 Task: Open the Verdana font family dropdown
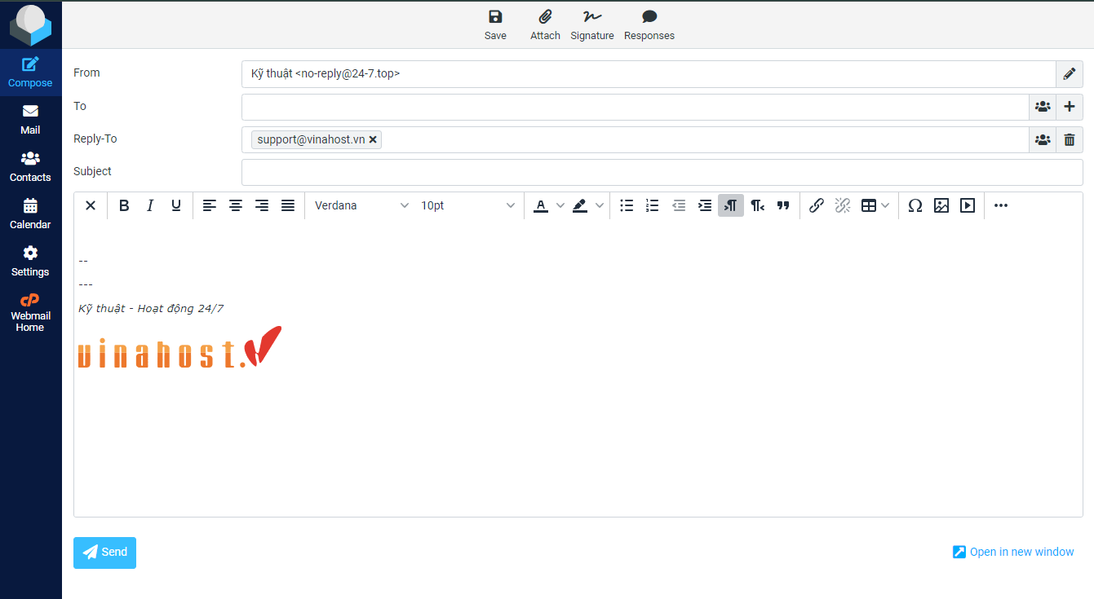(361, 205)
